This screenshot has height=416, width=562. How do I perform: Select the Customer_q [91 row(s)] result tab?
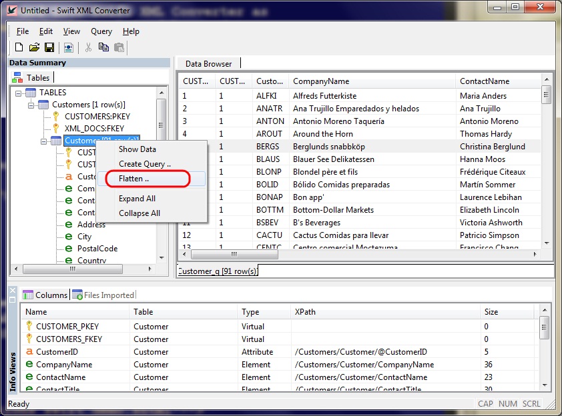tap(218, 271)
